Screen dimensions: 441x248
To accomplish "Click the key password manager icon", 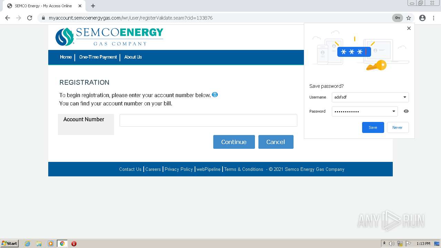I will (x=398, y=18).
